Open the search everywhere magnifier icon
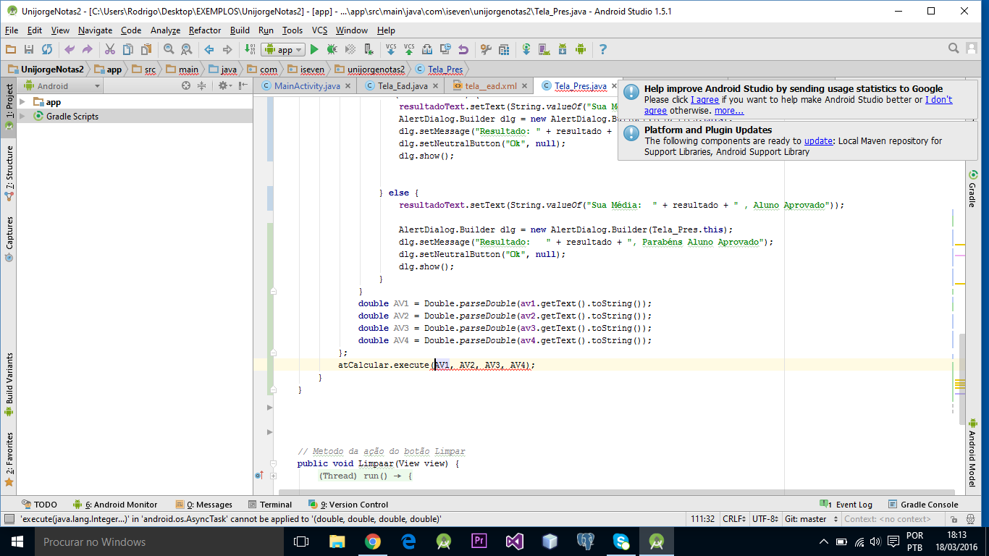989x556 pixels. tap(954, 49)
